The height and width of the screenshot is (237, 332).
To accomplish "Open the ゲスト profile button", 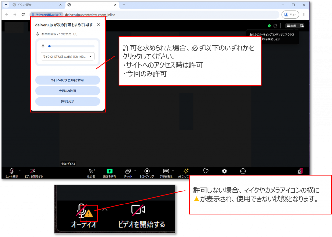I will click(290, 15).
